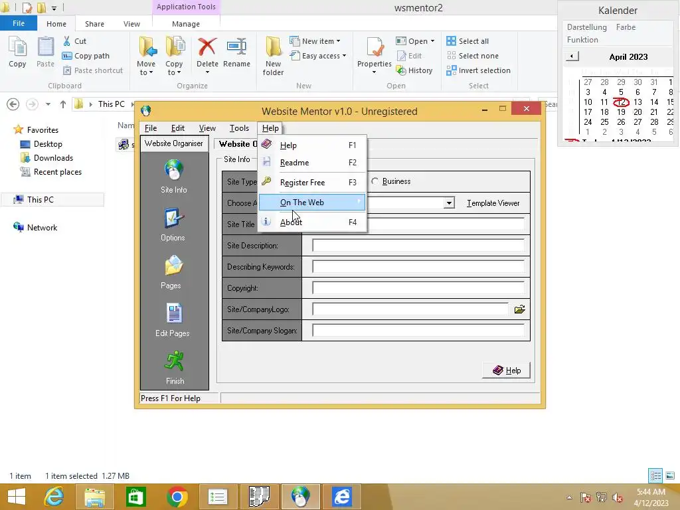Image resolution: width=680 pixels, height=510 pixels.
Task: Click Cut in Explorer ribbon
Action: tap(74, 41)
